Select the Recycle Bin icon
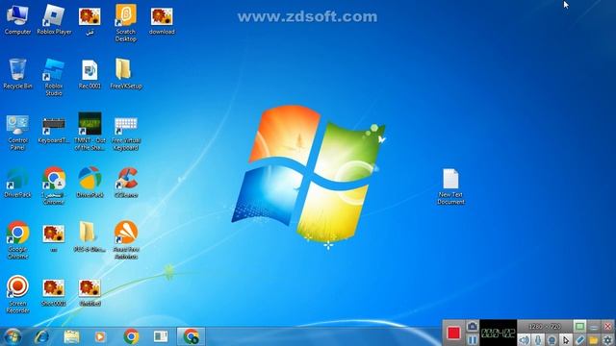Image resolution: width=616 pixels, height=346 pixels. point(17,74)
